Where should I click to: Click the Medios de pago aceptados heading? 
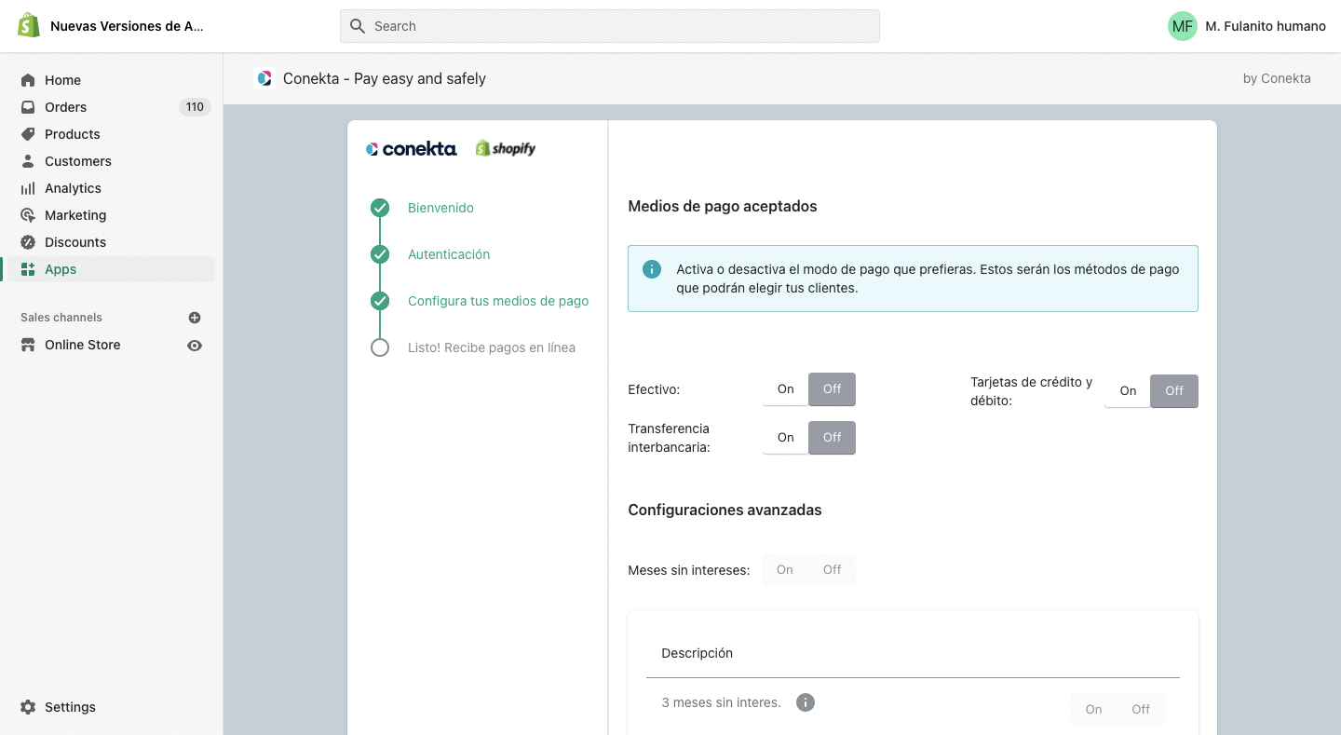pyautogui.click(x=723, y=206)
